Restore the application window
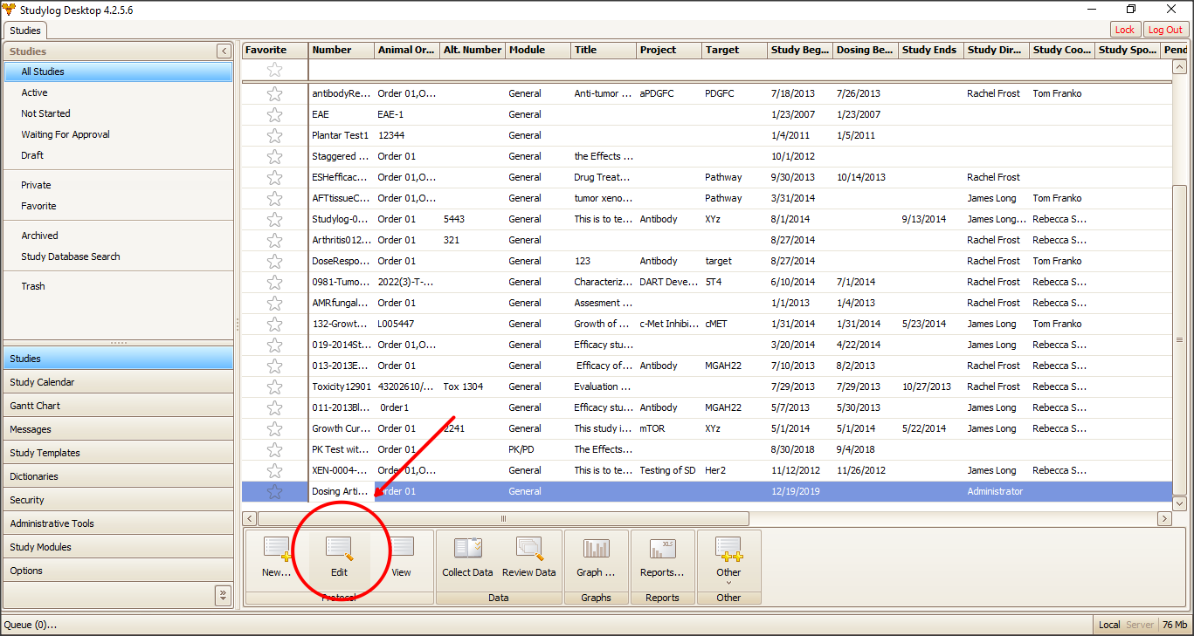1194x636 pixels. pyautogui.click(x=1131, y=9)
